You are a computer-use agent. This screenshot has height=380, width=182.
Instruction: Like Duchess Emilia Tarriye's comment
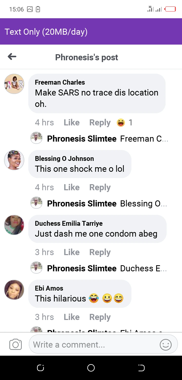(72, 252)
